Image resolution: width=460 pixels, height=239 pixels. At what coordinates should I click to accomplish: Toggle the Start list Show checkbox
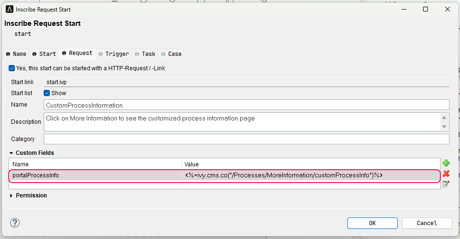[47, 93]
